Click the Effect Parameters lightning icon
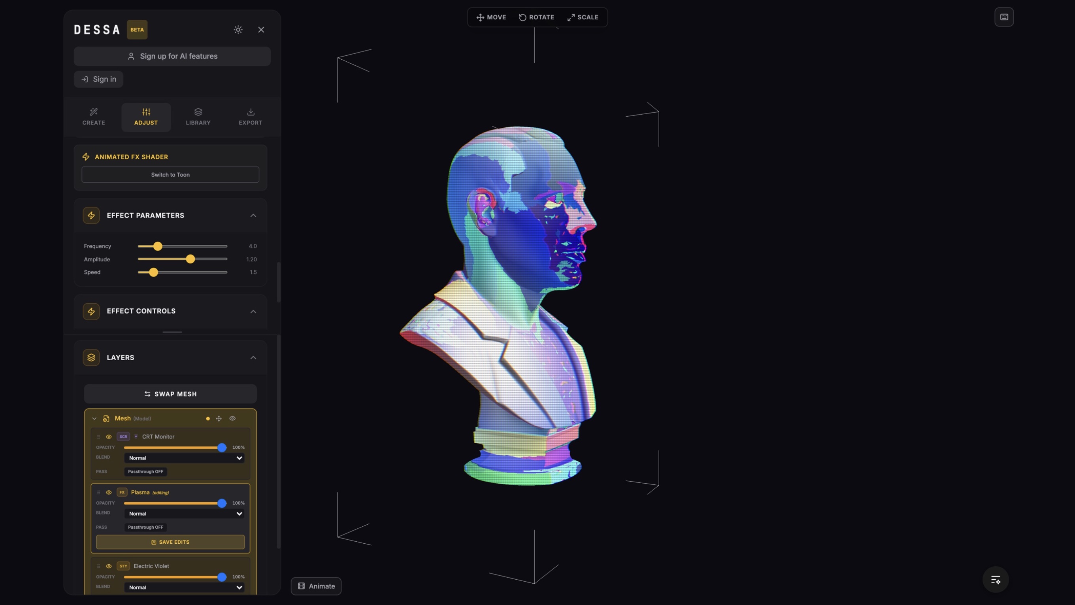The width and height of the screenshot is (1075, 605). point(91,216)
